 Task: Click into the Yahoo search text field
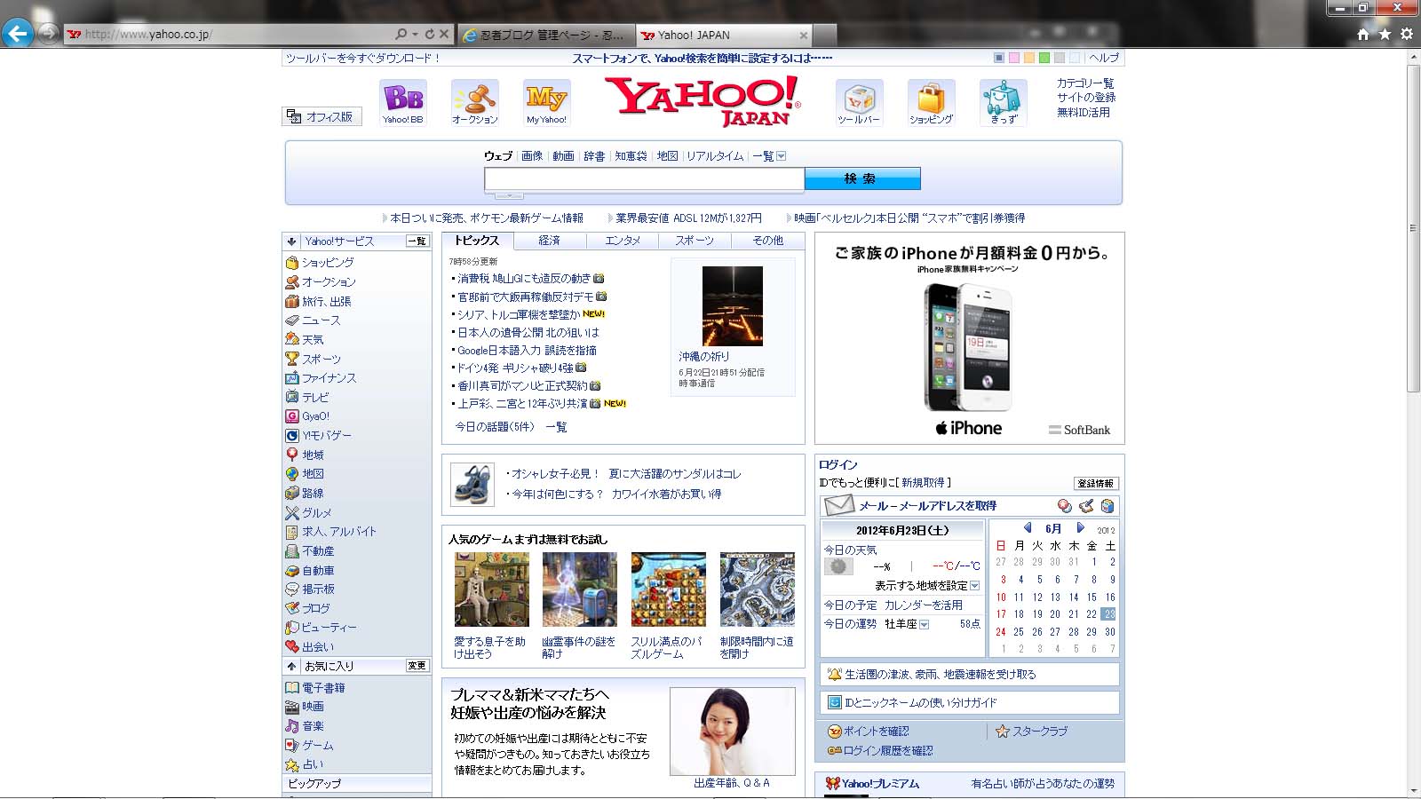pos(644,179)
